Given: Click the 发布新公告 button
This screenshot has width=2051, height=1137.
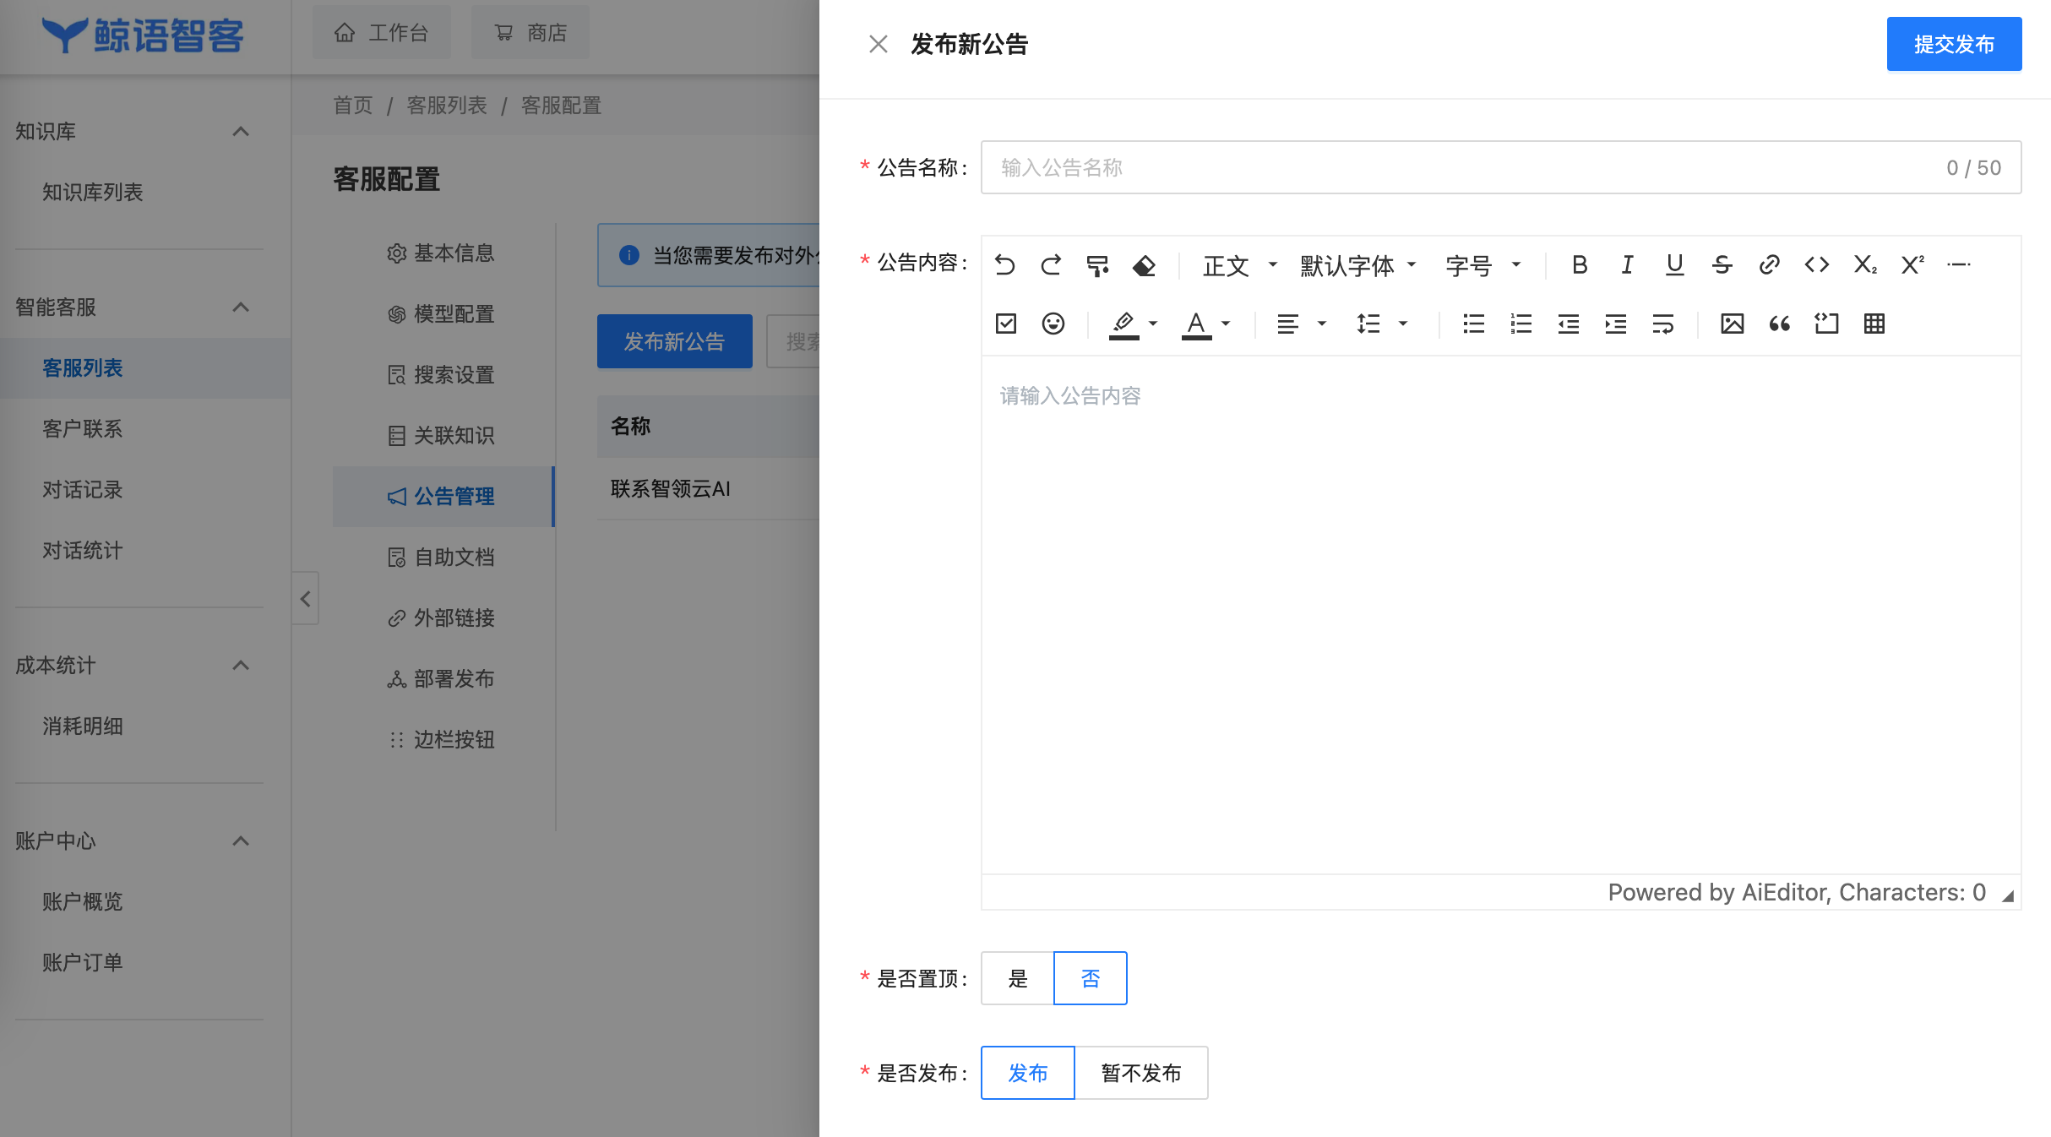Looking at the screenshot, I should (x=674, y=341).
